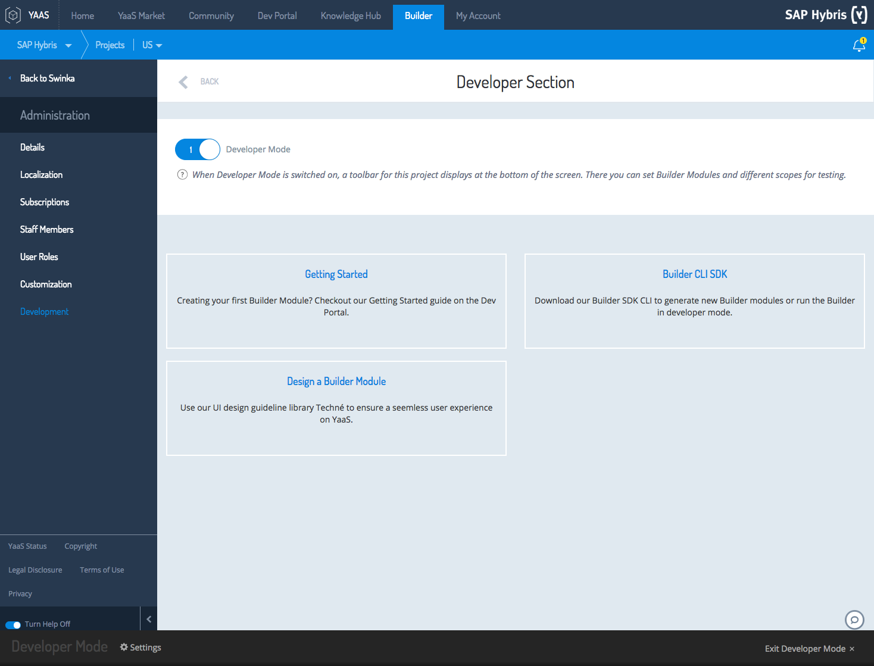This screenshot has height=666, width=874.
Task: Turn Help Off using the switch
Action: point(13,624)
